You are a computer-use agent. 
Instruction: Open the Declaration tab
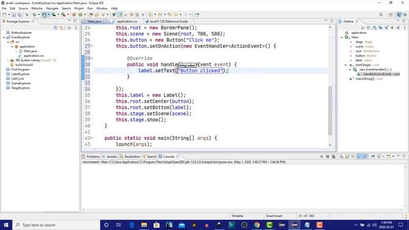pyautogui.click(x=130, y=157)
